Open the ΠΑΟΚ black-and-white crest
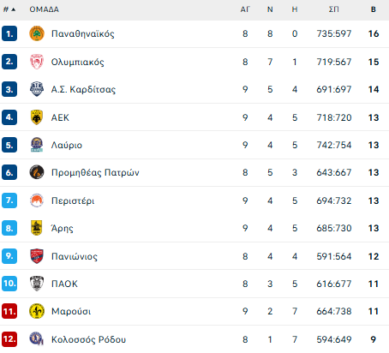The image size is (389, 353). 37,284
